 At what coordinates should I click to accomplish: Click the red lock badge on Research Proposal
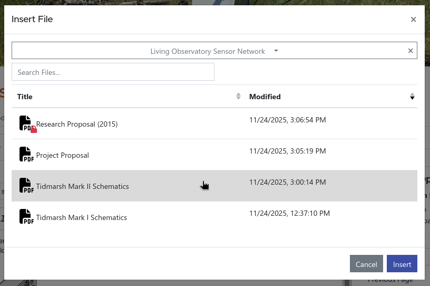[34, 130]
